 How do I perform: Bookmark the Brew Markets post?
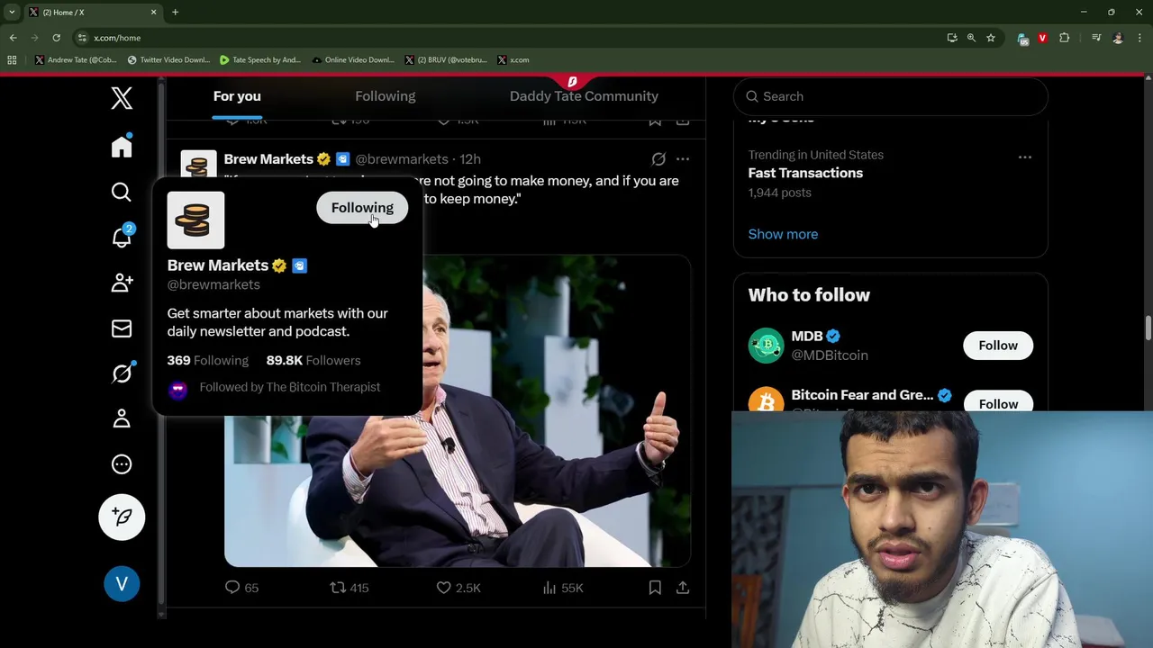[x=655, y=588]
